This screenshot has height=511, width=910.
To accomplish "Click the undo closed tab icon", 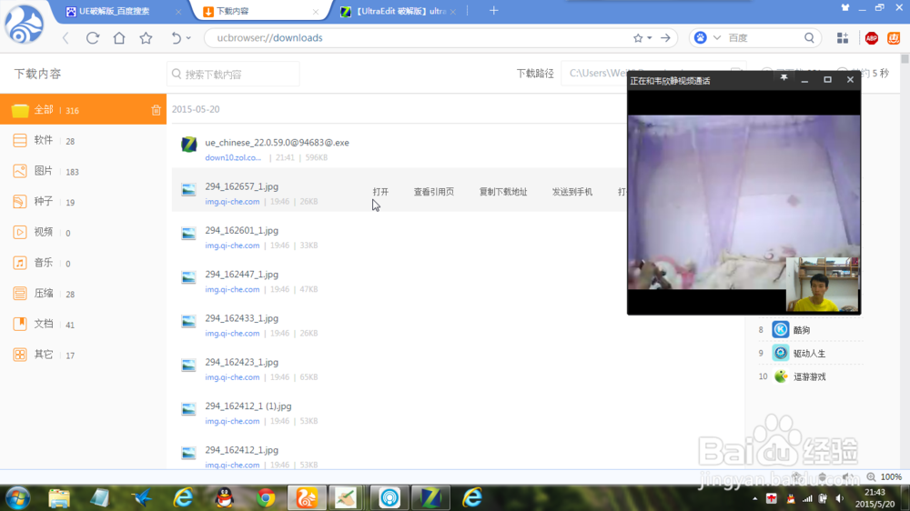I will (x=176, y=37).
